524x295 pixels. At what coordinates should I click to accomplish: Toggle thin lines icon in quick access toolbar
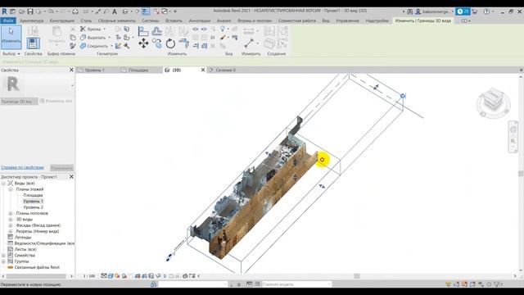146,11
